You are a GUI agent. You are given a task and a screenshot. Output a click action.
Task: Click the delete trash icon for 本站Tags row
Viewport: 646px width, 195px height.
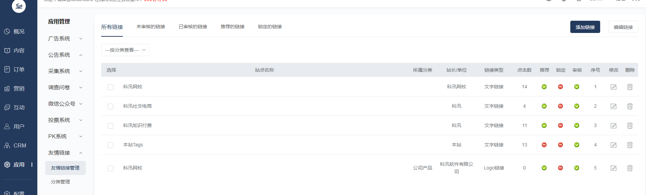coord(630,145)
